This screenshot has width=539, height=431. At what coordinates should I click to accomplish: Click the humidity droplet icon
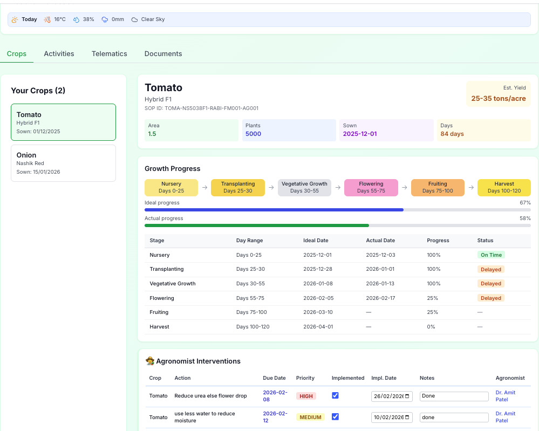(x=76, y=19)
